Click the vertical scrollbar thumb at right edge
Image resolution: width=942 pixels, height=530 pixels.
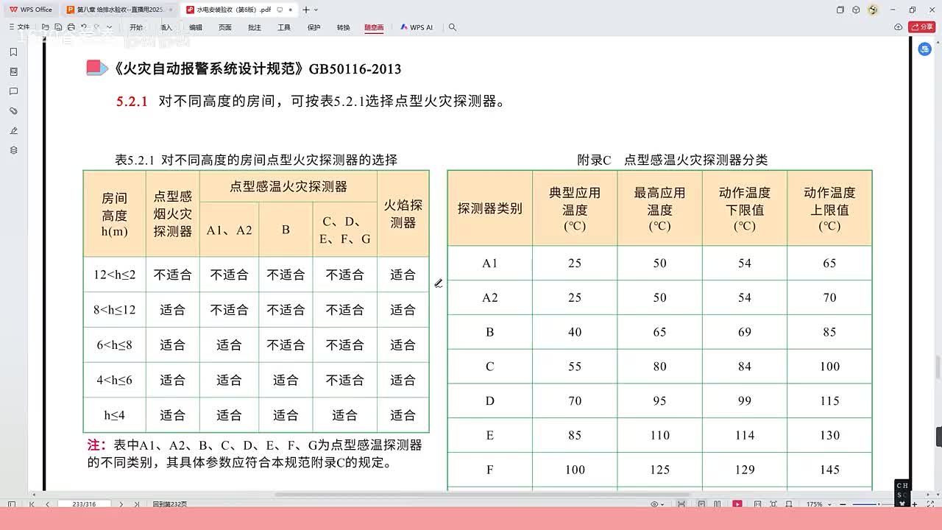click(x=938, y=367)
